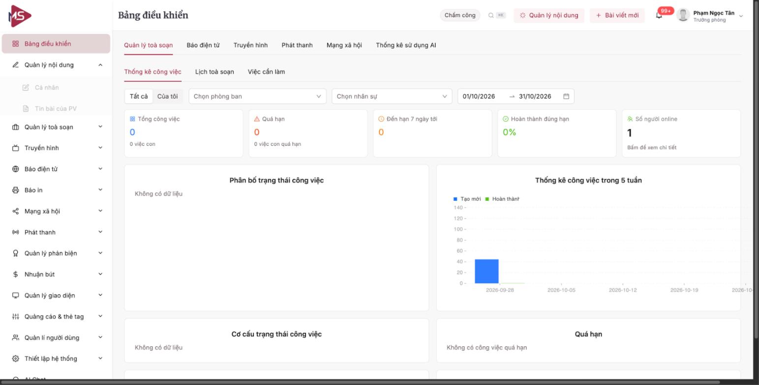Create a new post with Bài viết mới
Image resolution: width=759 pixels, height=385 pixels.
tap(617, 15)
